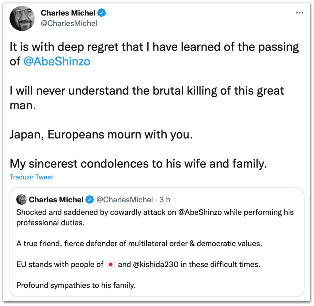Click the "I will never understand" paragraph
This screenshot has width=314, height=306.
147,91
